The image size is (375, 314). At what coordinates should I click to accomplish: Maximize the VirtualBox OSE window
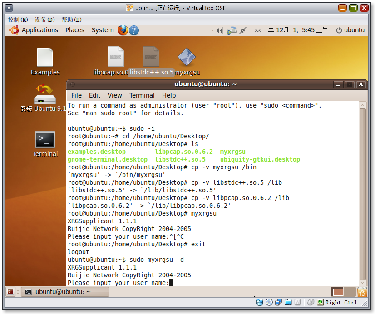[354, 8]
